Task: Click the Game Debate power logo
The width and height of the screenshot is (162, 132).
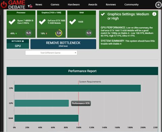Action: pyautogui.click(x=4, y=5)
